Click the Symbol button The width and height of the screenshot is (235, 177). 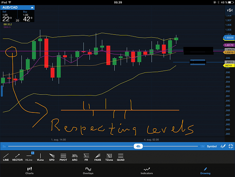212,146
